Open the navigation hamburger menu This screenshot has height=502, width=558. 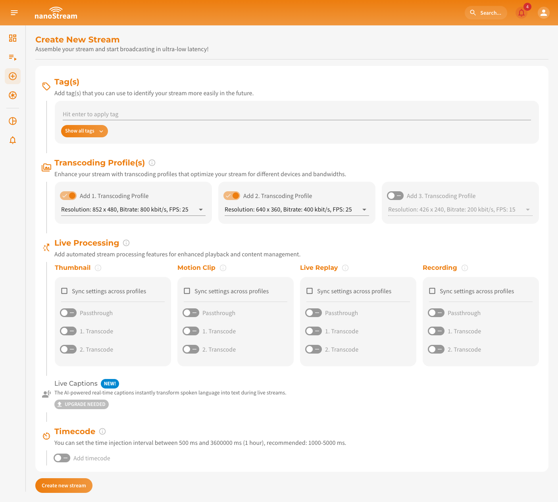(x=14, y=12)
